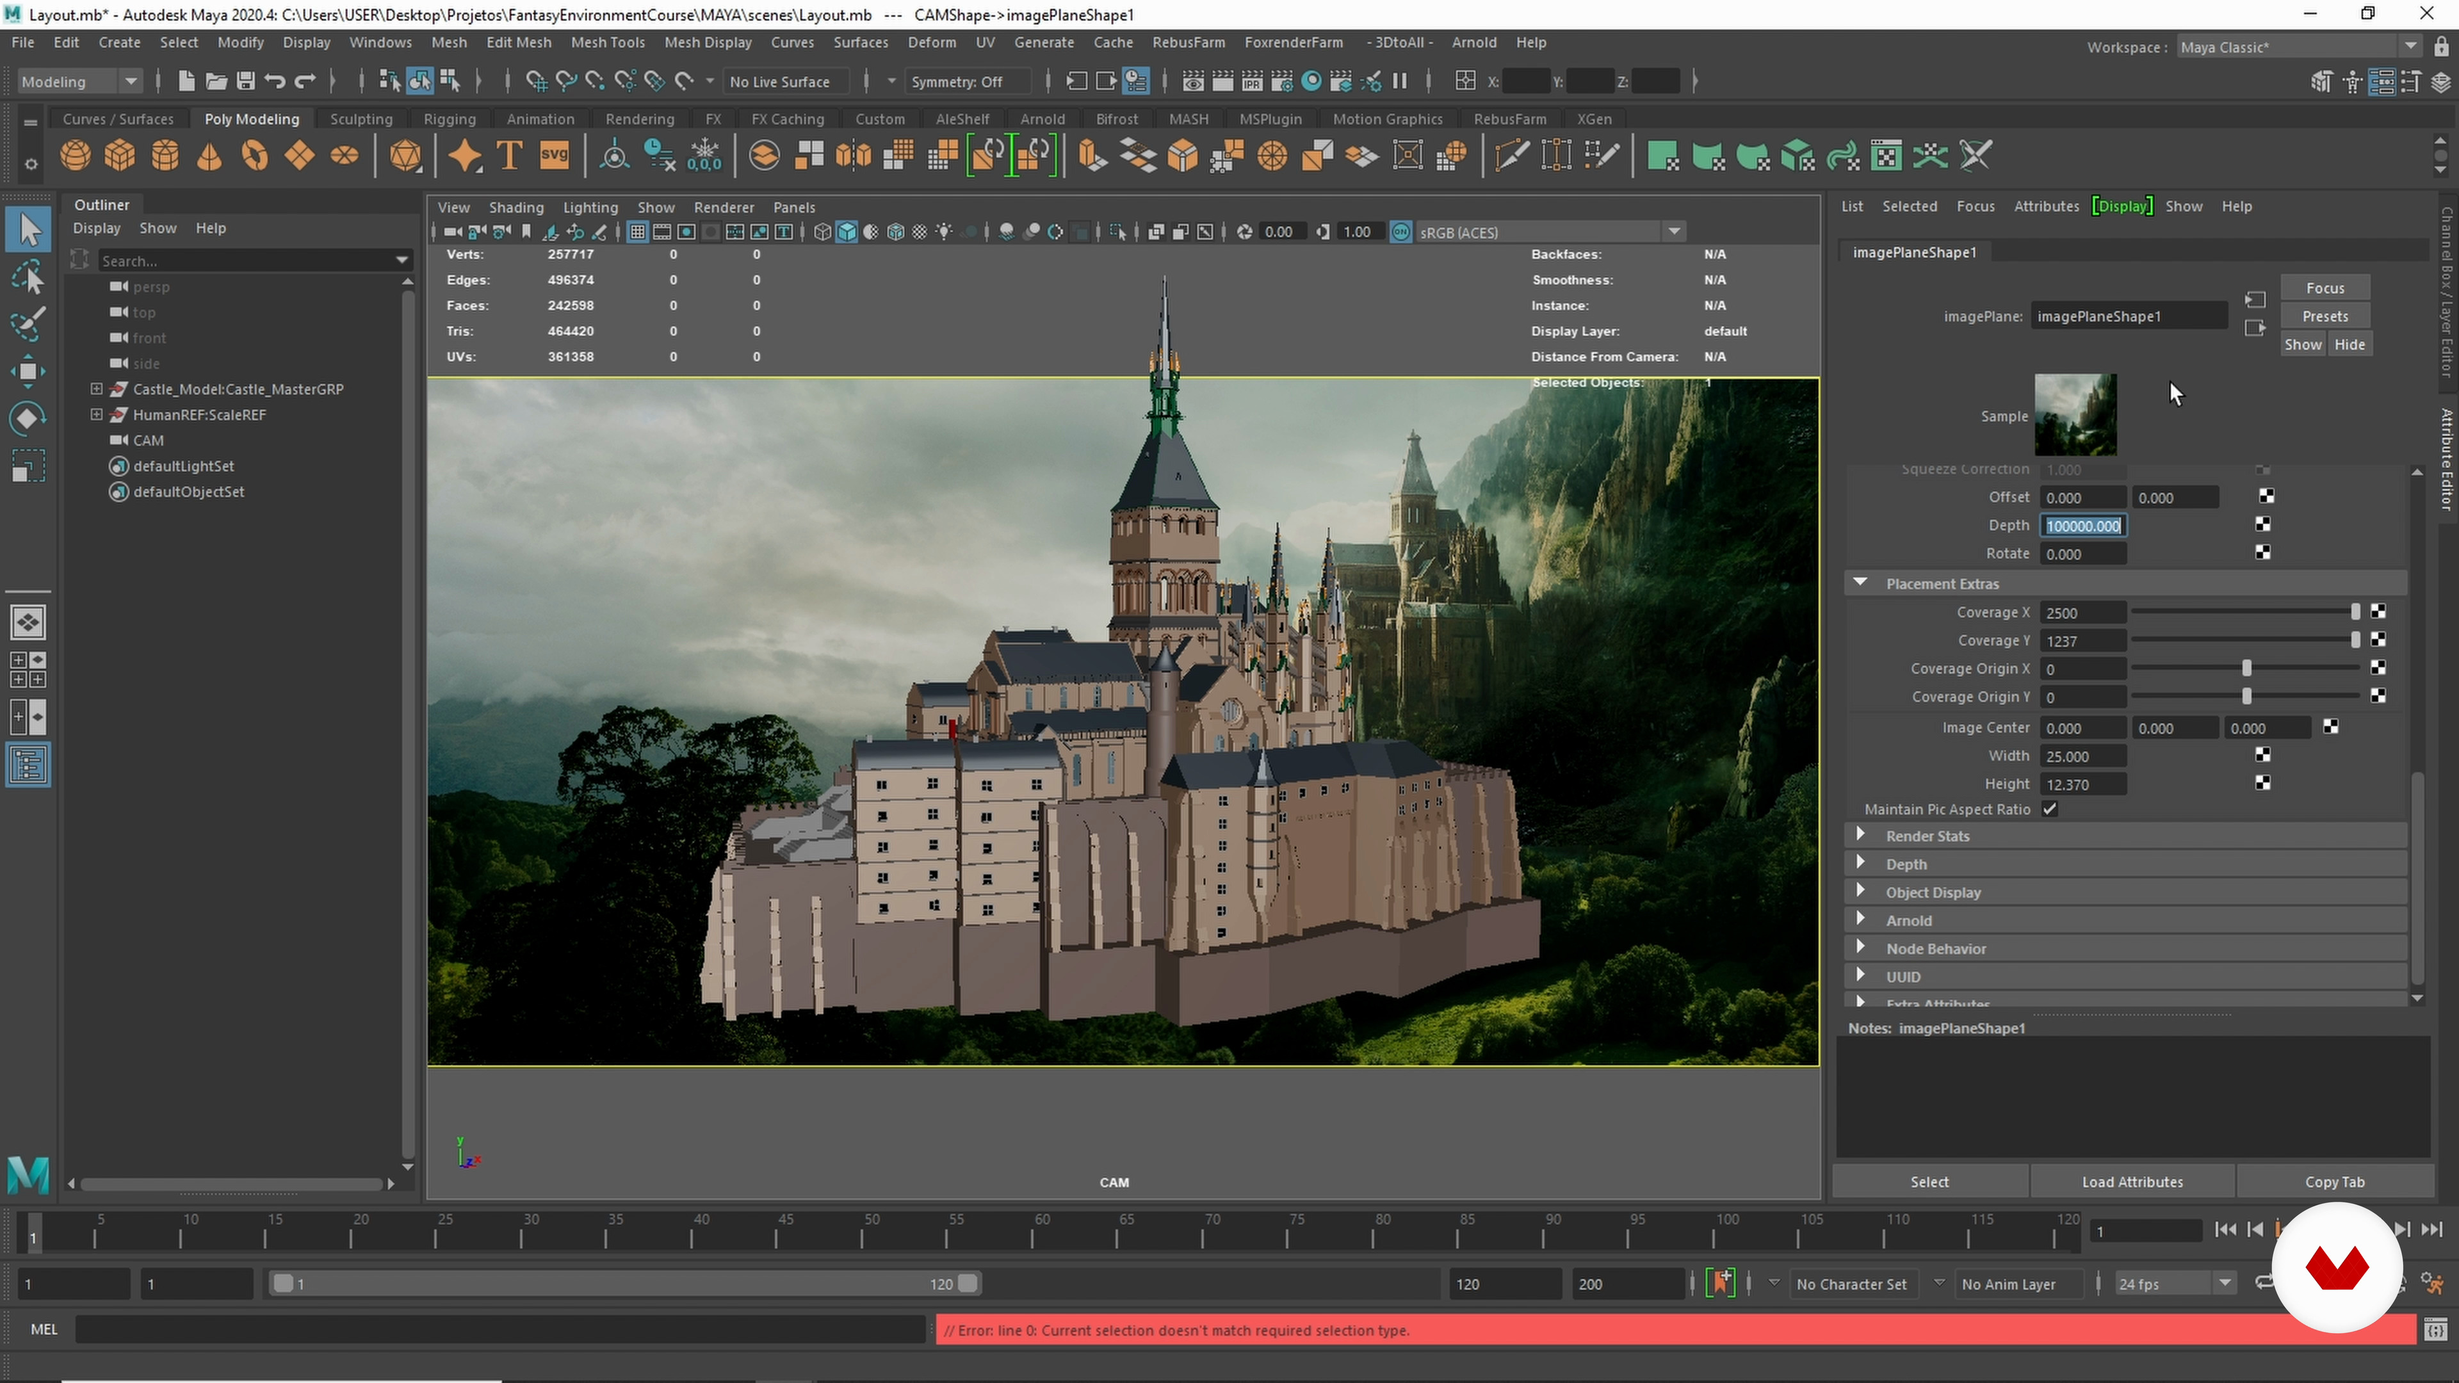The width and height of the screenshot is (2459, 1383).
Task: Switch to the Rigging shelf tab
Action: click(450, 118)
